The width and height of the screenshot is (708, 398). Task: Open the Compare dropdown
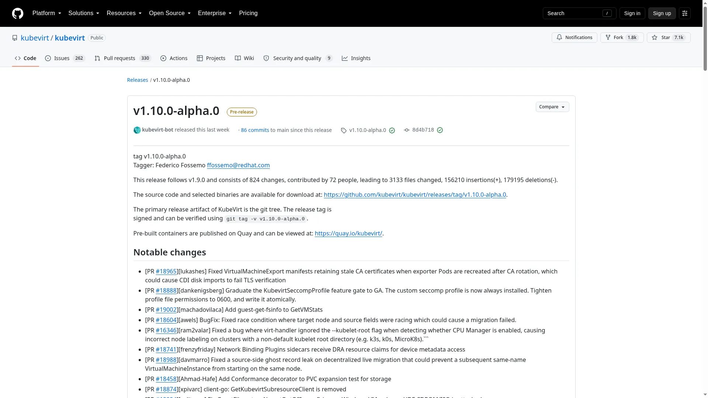click(x=552, y=107)
